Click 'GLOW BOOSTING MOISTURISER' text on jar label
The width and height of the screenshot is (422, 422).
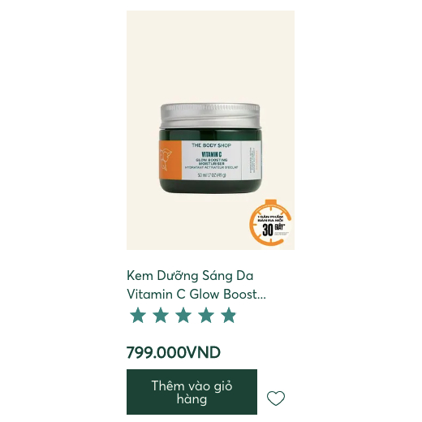point(211,161)
